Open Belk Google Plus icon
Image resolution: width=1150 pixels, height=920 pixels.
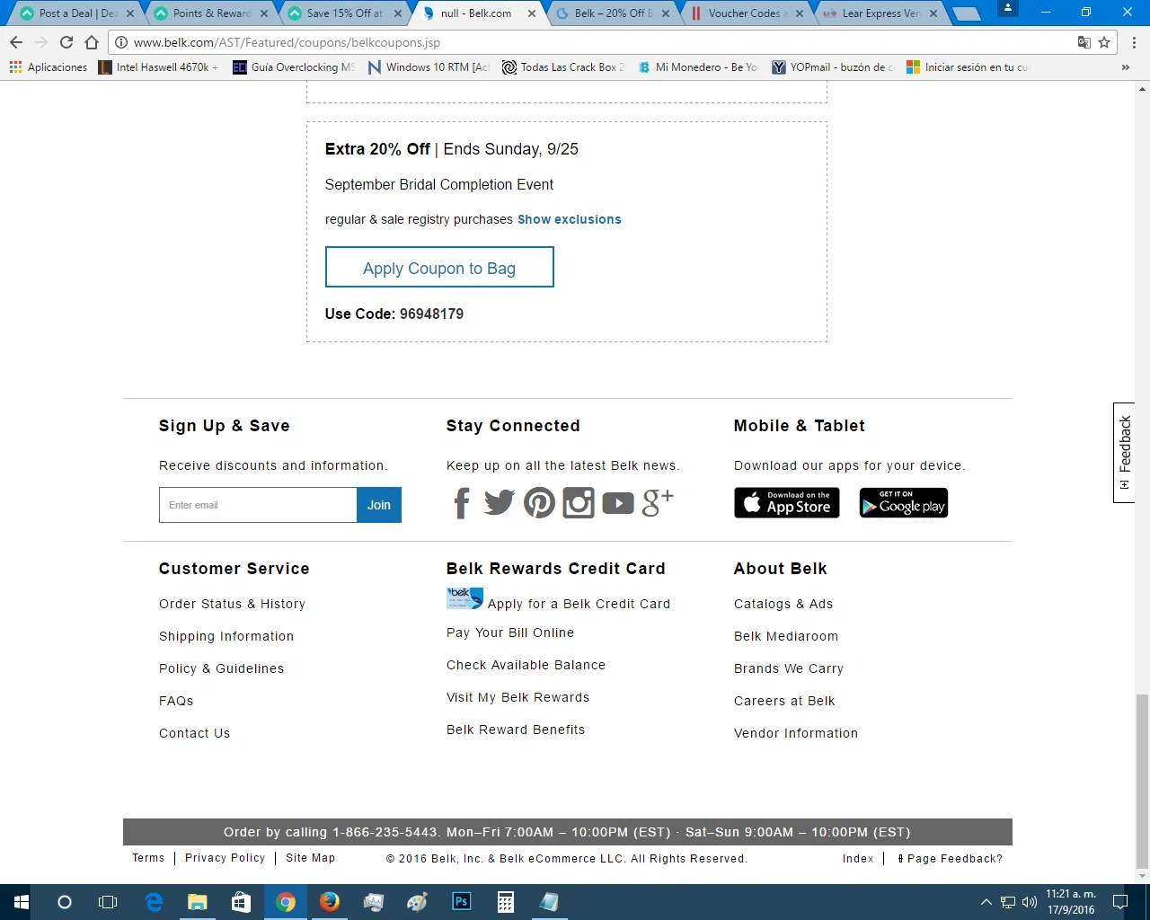[x=658, y=502]
